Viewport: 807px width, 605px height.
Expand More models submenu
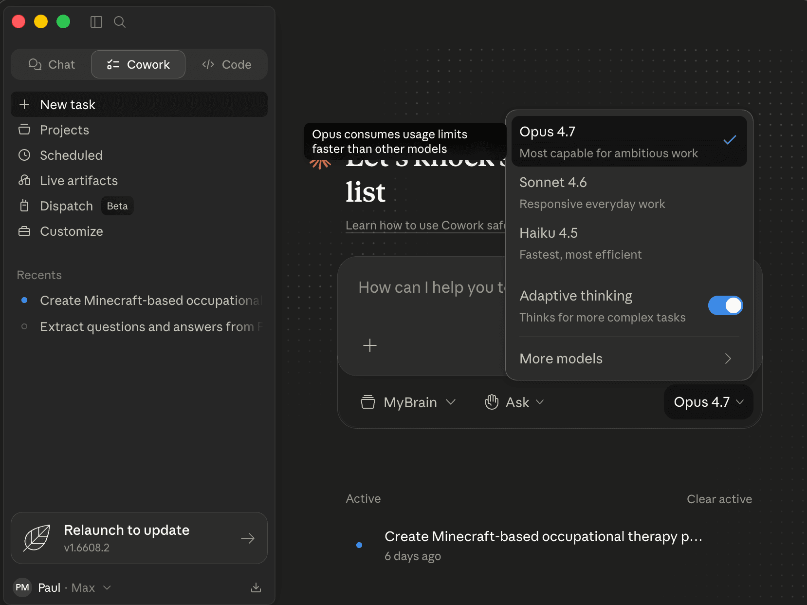pyautogui.click(x=629, y=359)
